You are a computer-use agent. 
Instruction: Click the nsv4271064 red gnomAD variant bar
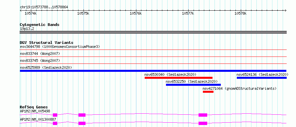tap(208, 92)
